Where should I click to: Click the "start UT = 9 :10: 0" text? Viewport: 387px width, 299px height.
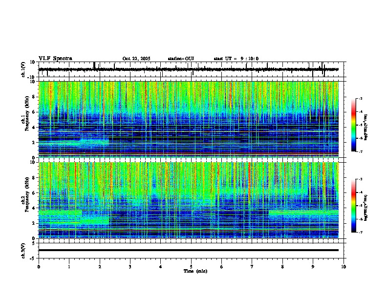(x=236, y=59)
